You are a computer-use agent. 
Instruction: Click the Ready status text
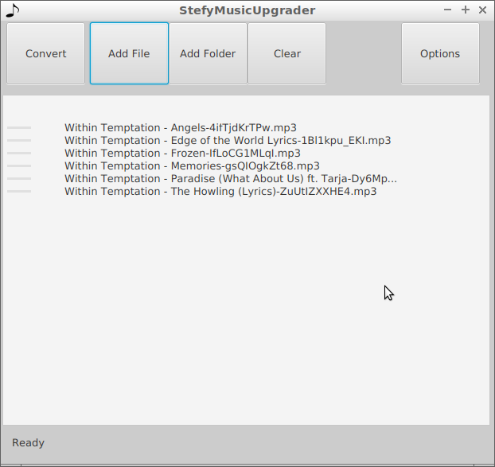[28, 443]
